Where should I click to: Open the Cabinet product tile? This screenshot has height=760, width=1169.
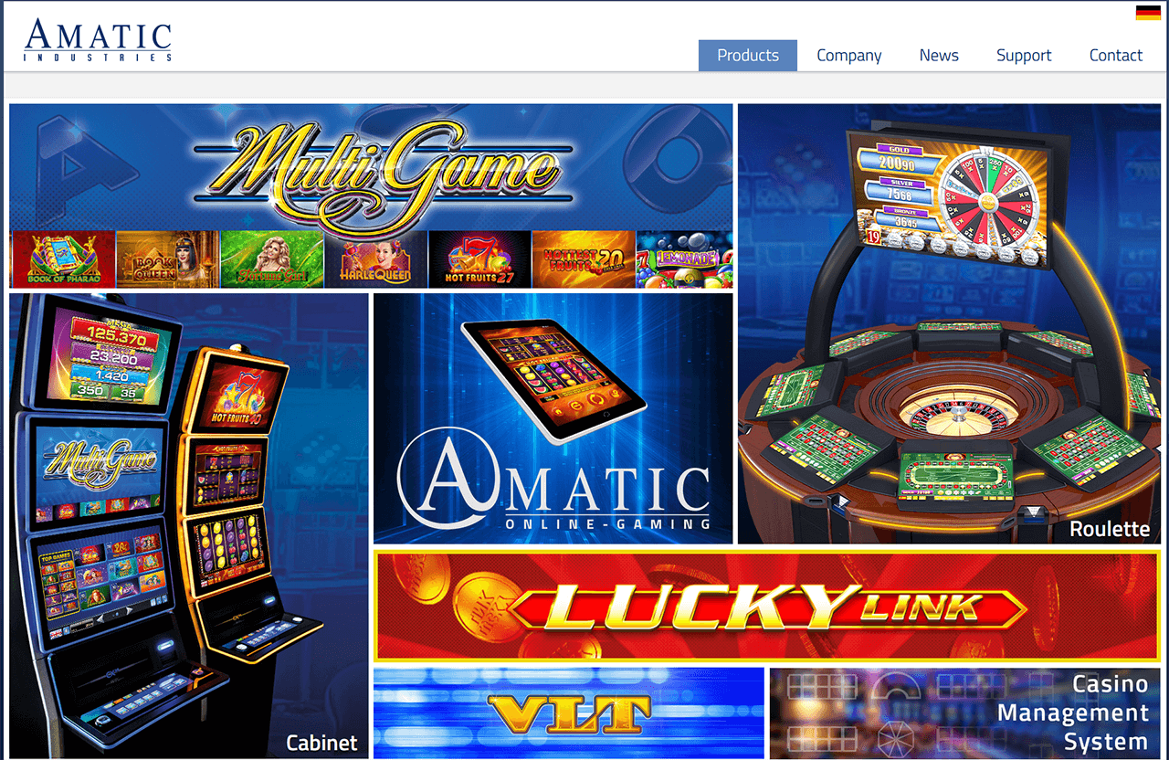point(189,525)
